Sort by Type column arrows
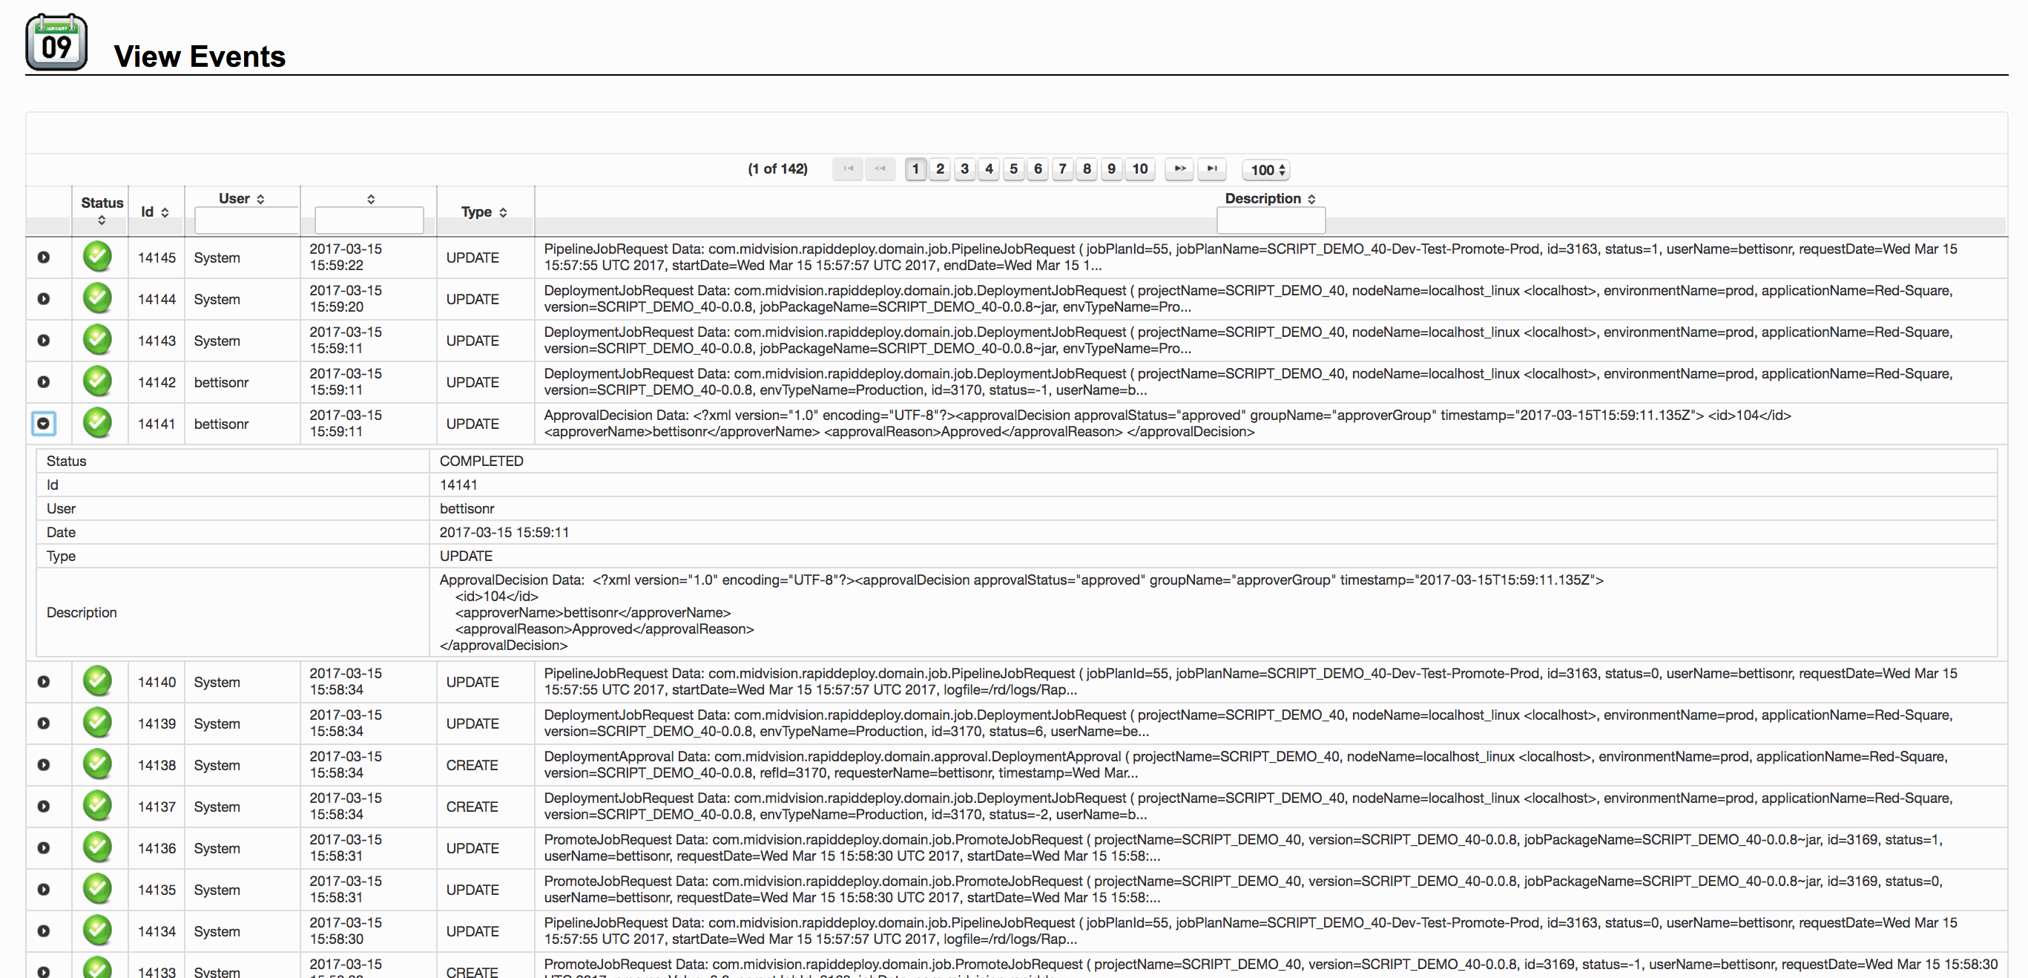 (503, 213)
